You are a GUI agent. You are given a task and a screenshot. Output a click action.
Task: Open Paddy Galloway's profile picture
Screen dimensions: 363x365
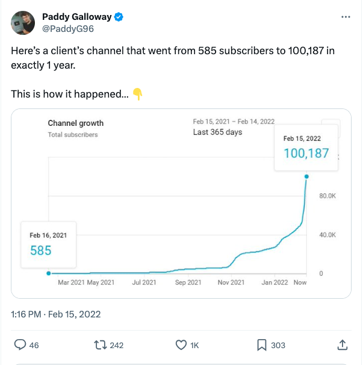click(x=23, y=23)
